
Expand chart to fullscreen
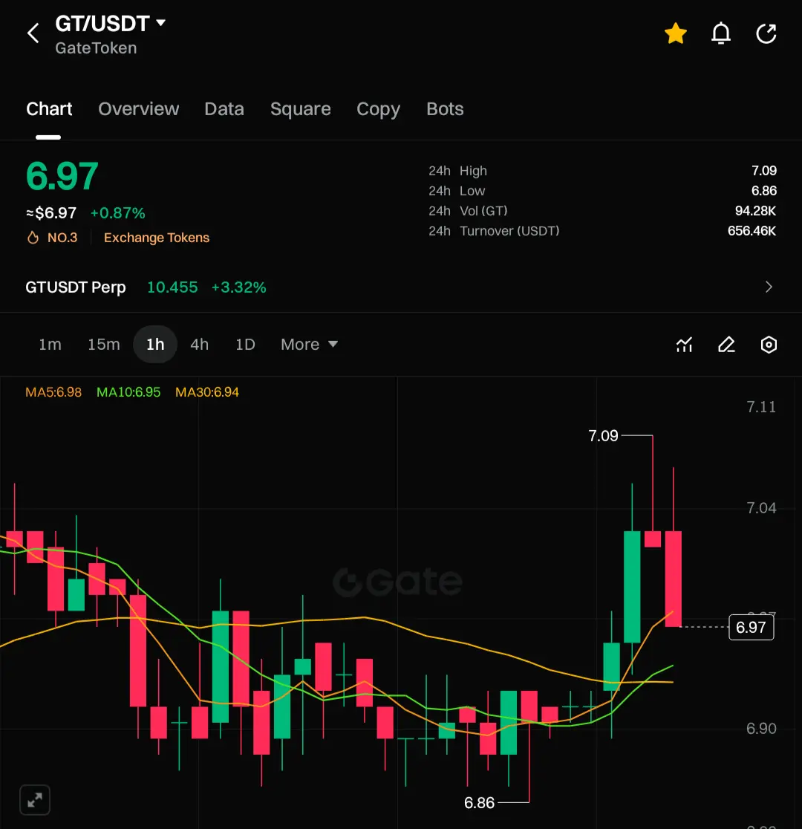pos(35,800)
